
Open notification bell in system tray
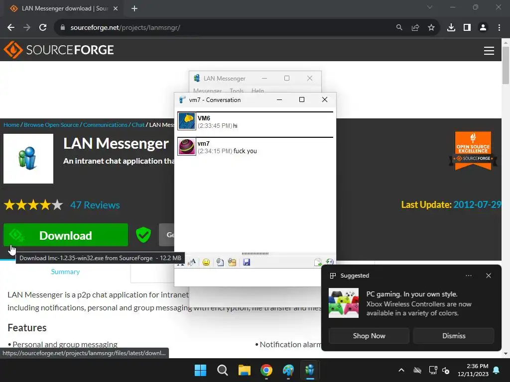point(497,370)
